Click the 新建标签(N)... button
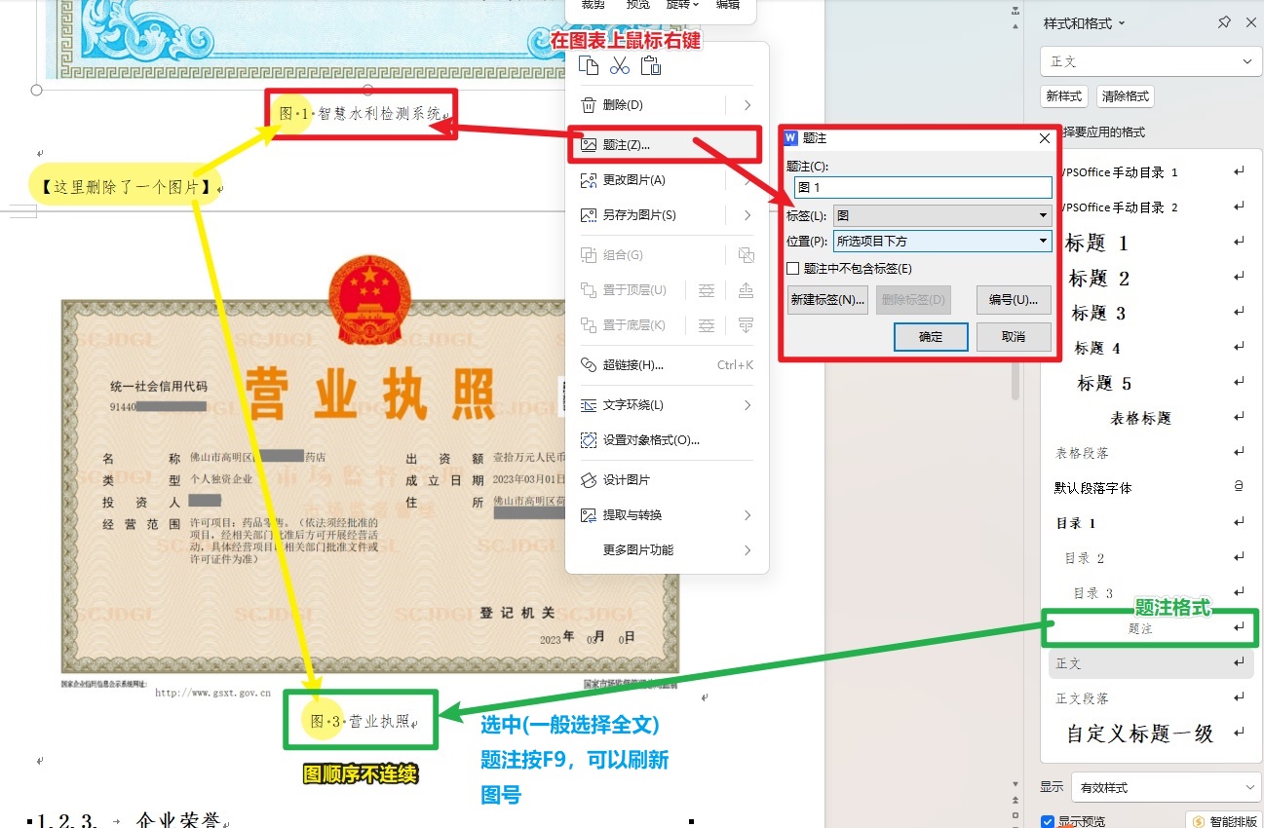 tap(827, 300)
